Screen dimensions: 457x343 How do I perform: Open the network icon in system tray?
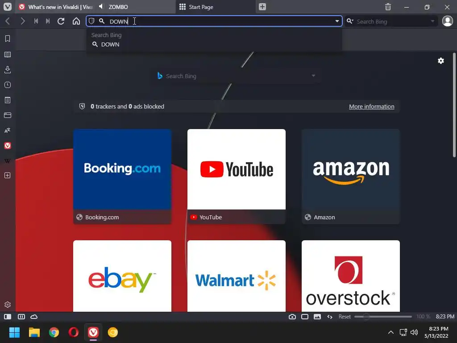[403, 332]
